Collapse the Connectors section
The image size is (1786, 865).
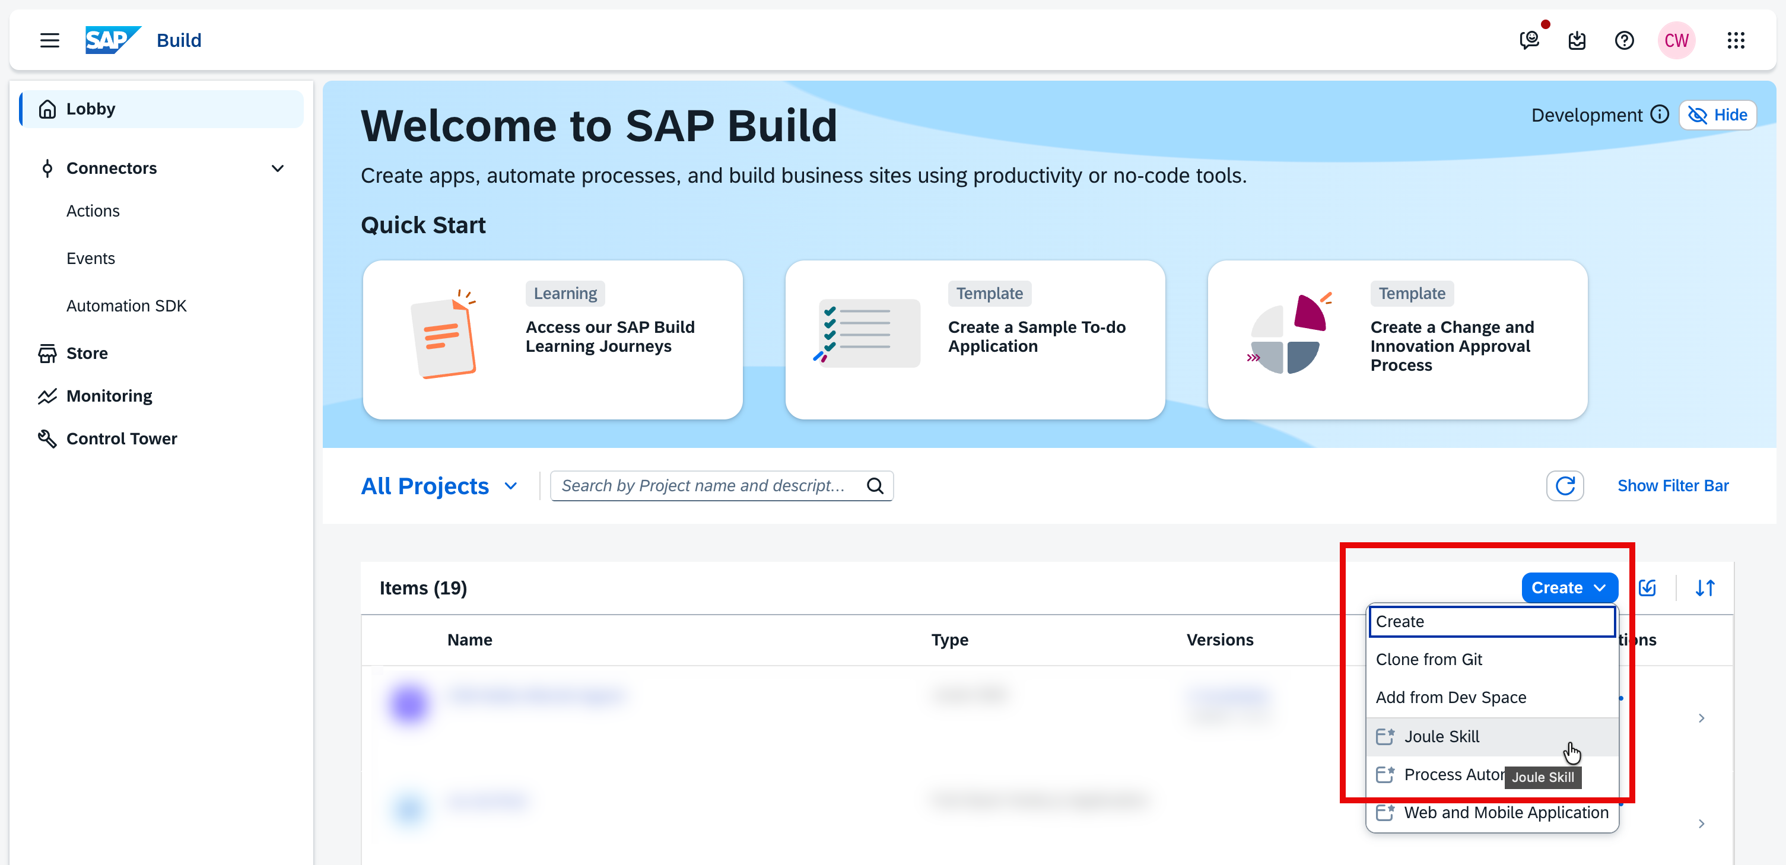[277, 168]
